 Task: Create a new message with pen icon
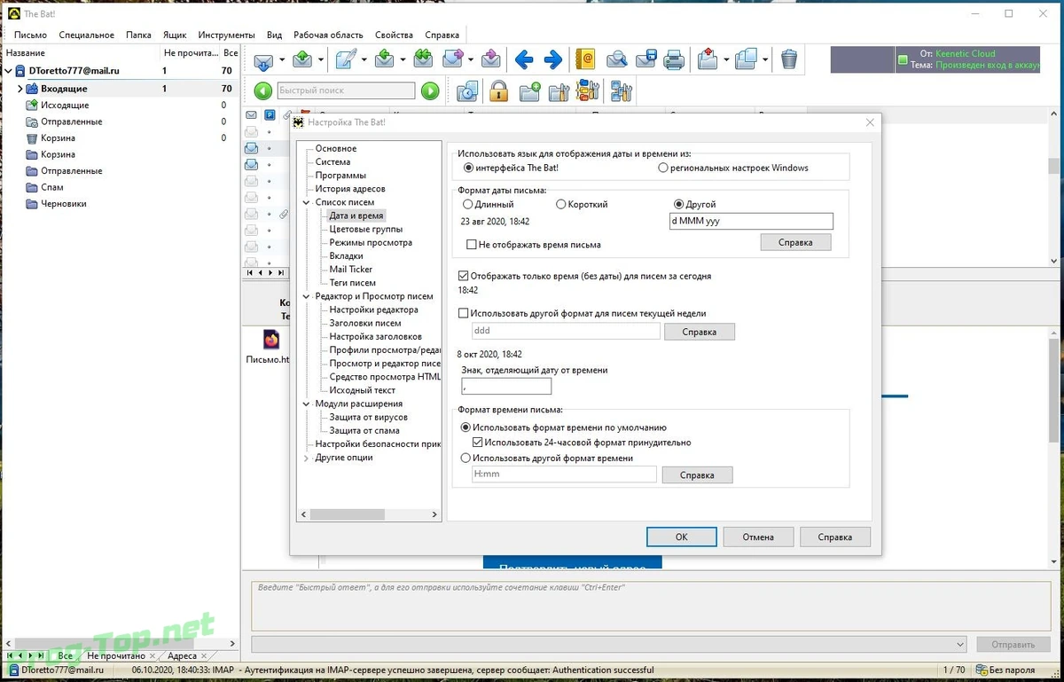pyautogui.click(x=346, y=60)
